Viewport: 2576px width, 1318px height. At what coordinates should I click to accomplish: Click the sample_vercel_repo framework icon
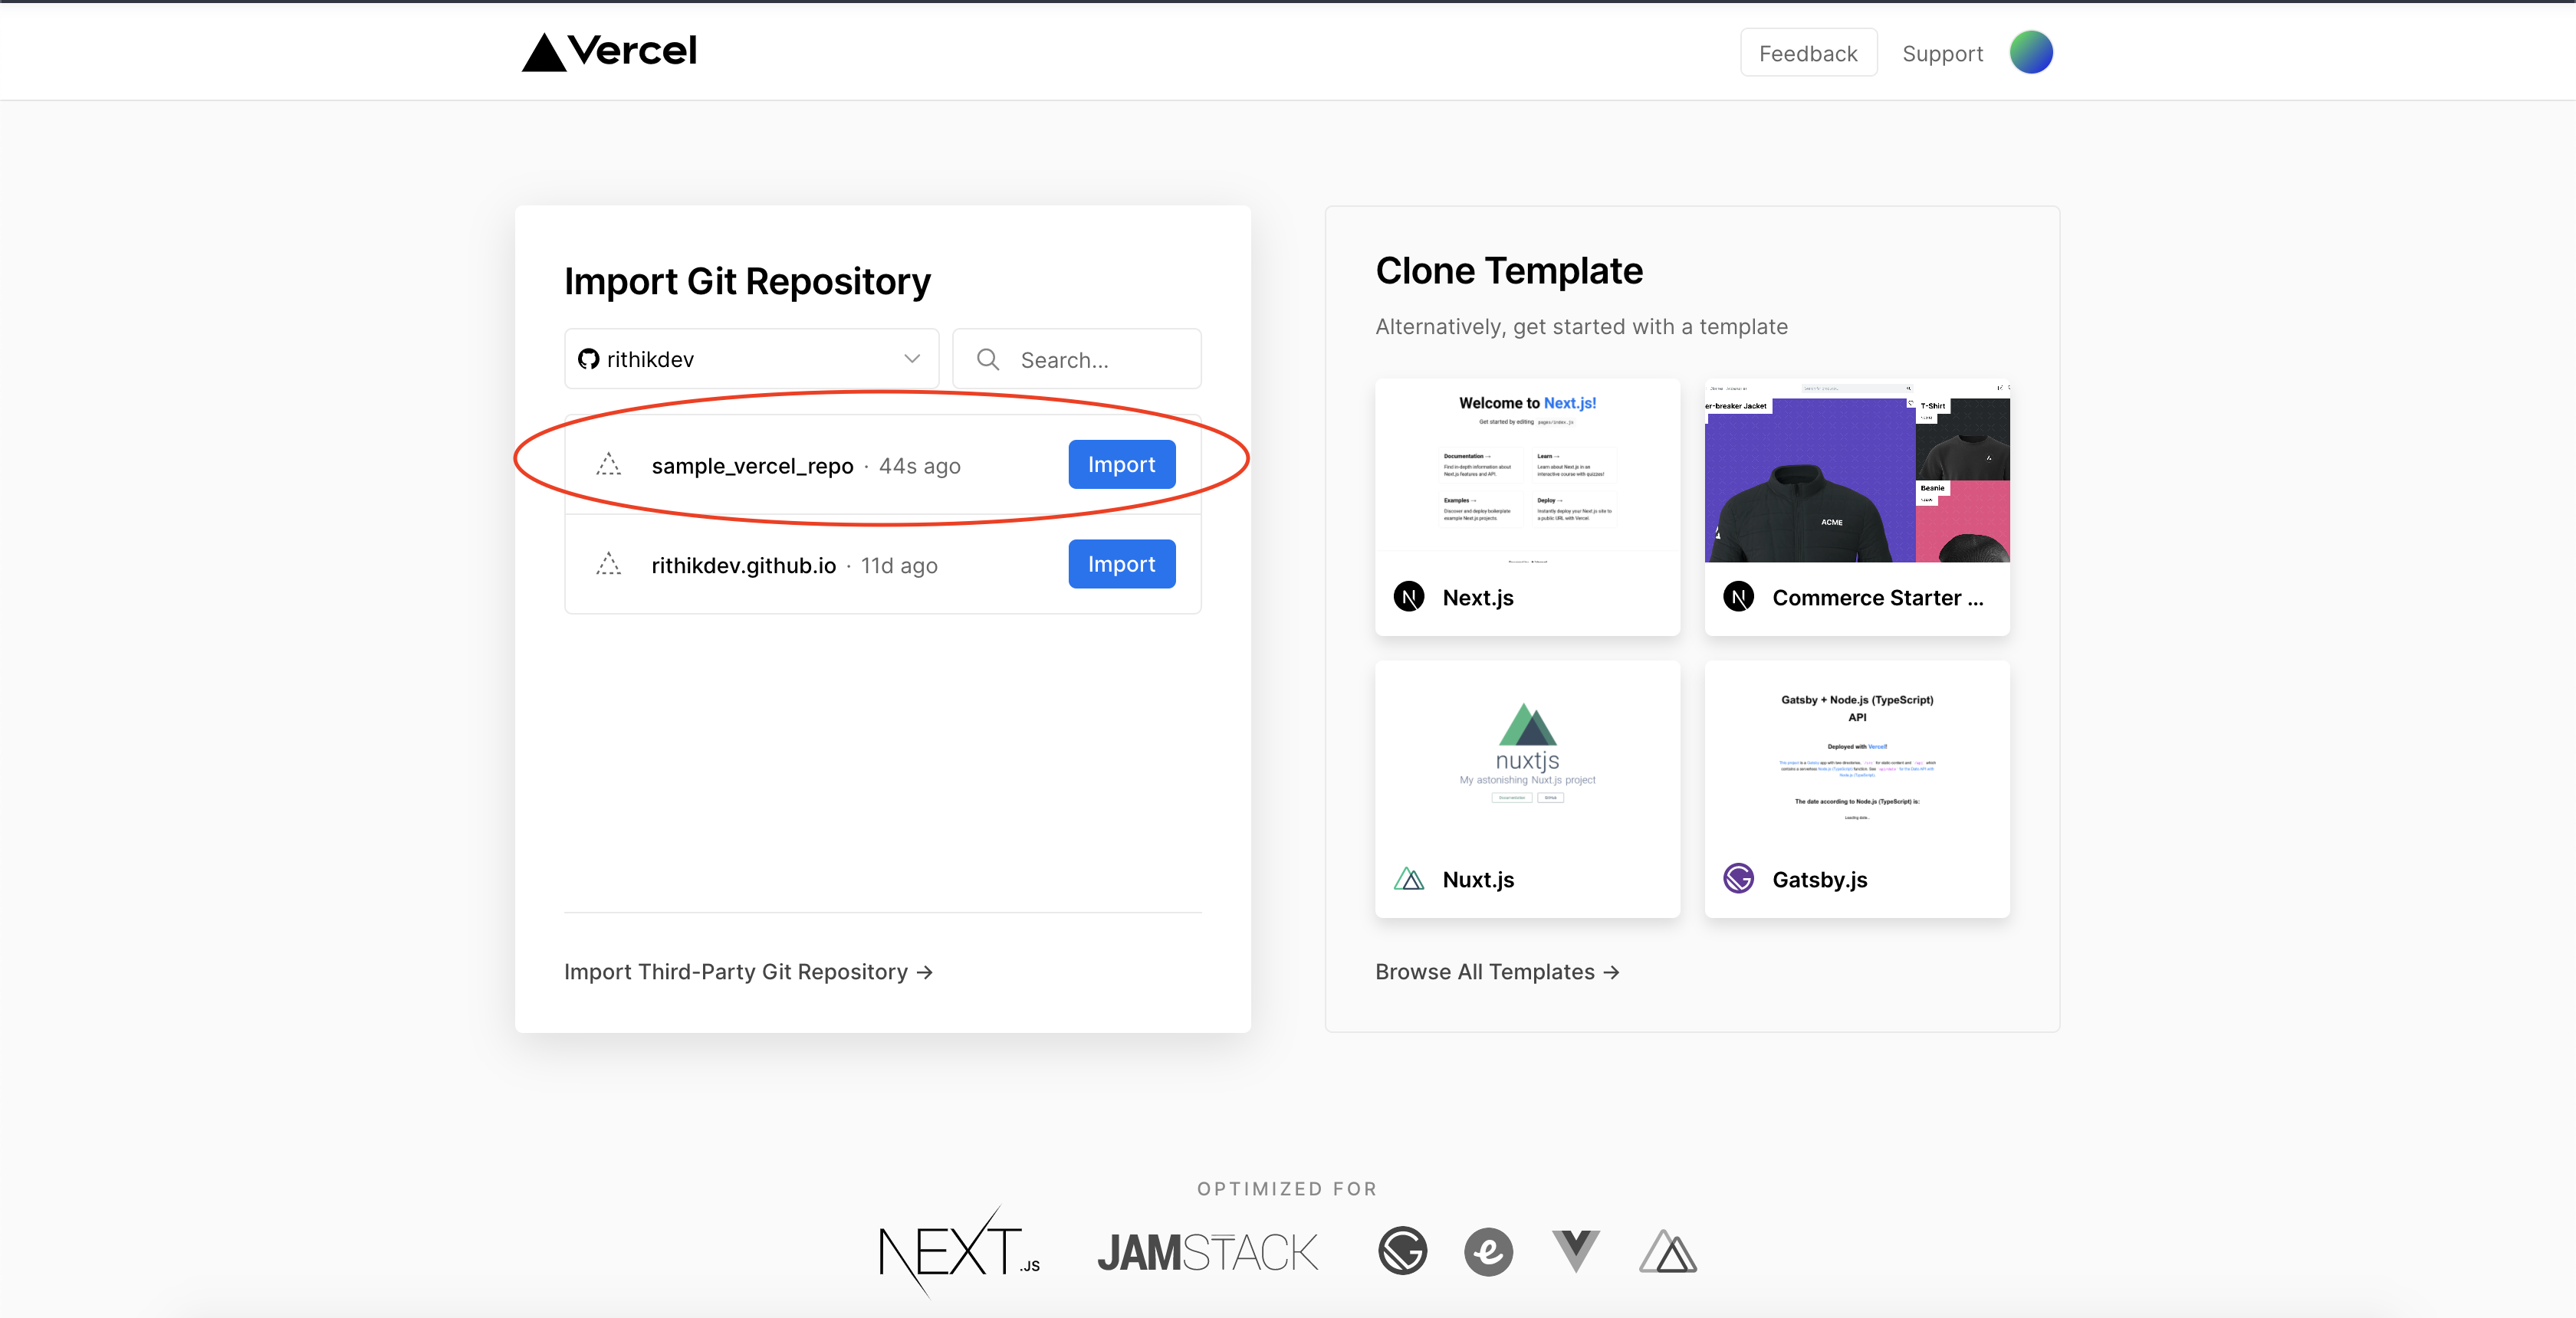[x=608, y=464]
